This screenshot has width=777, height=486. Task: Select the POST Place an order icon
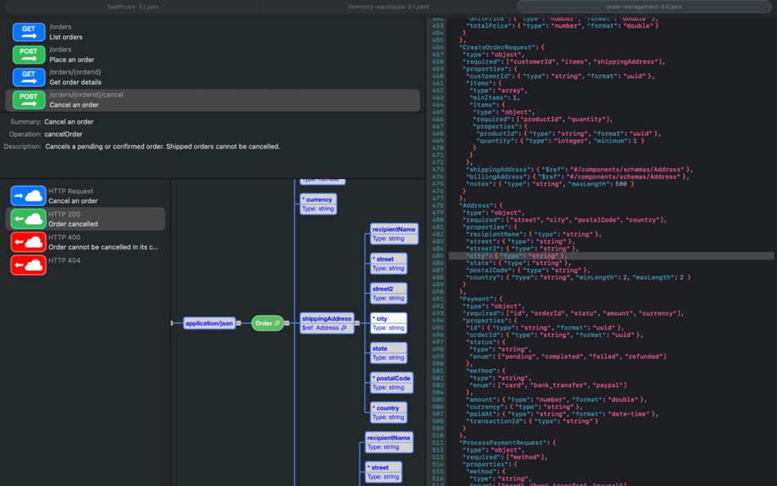pyautogui.click(x=29, y=55)
